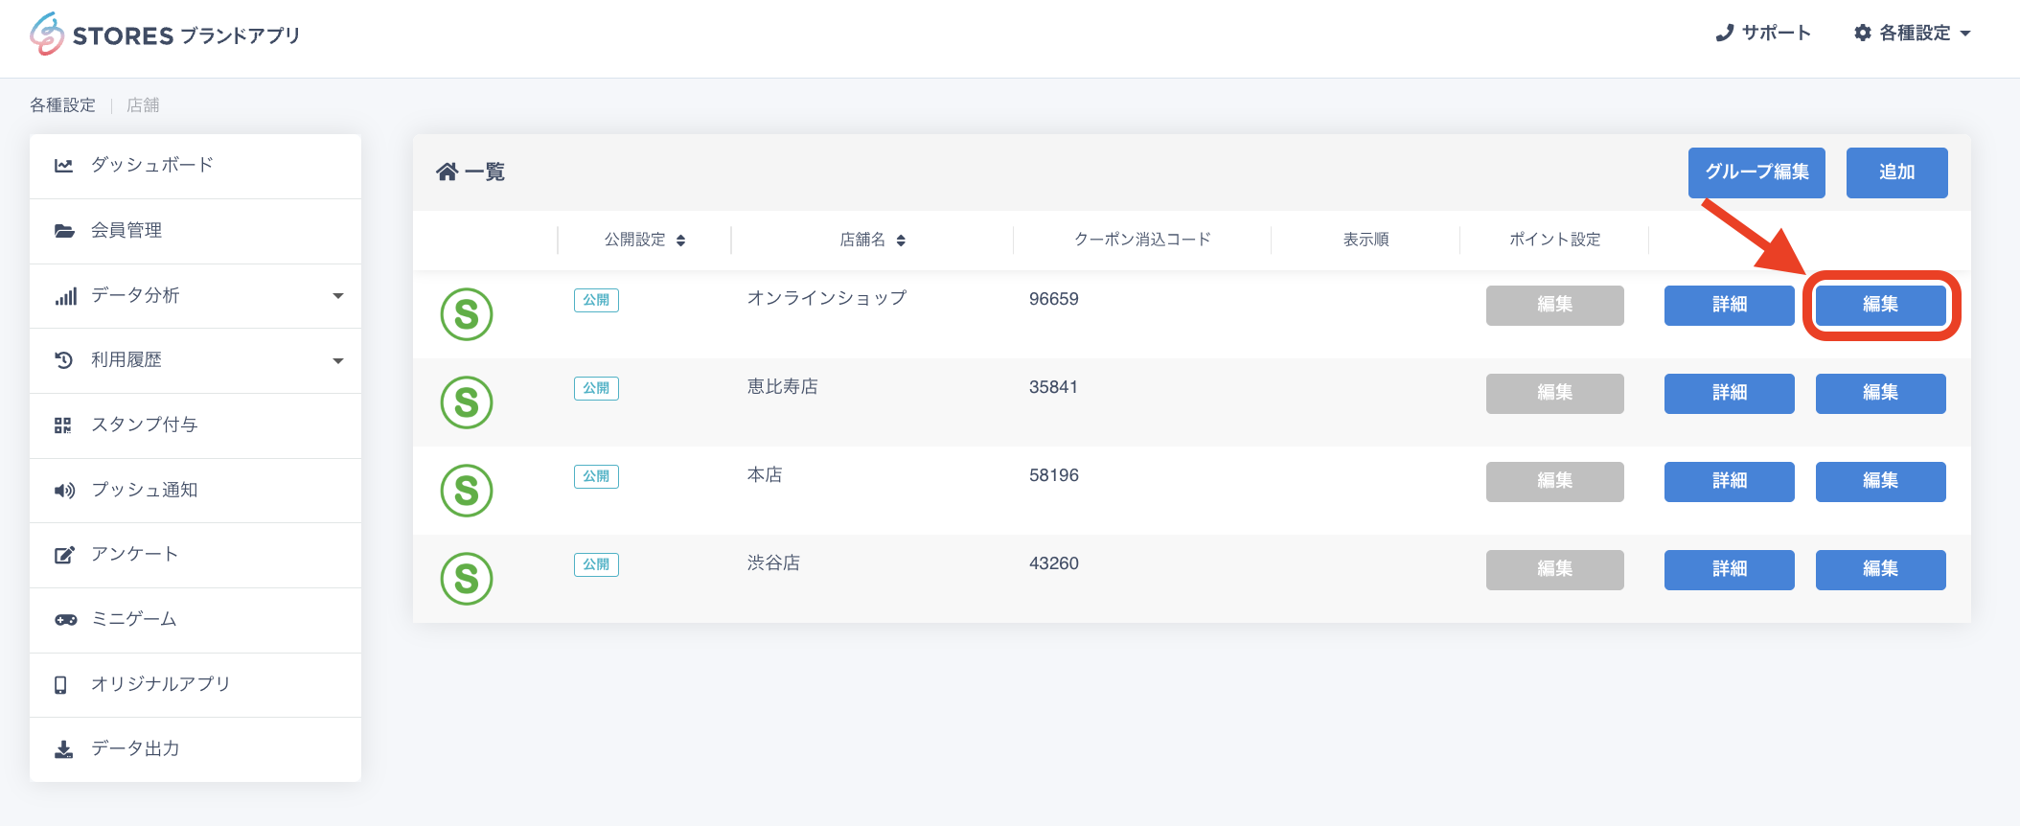This screenshot has height=826, width=2020.
Task: Click the スタンプ付与 QR code icon
Action: 63,425
